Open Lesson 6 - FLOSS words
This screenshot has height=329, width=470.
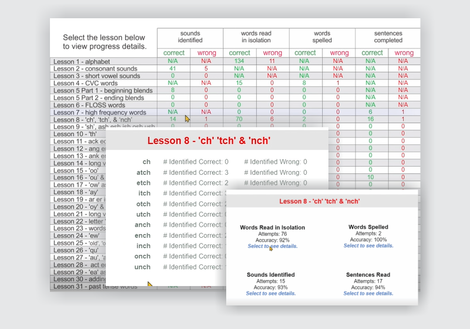pos(89,105)
